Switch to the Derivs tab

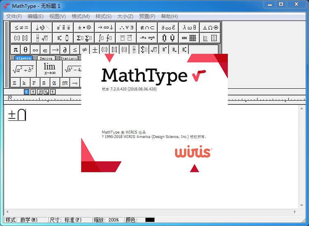(46, 58)
